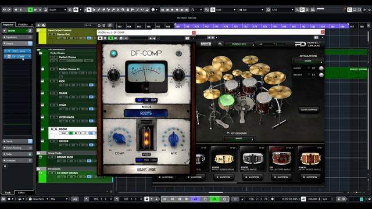
Task: Click the inspector settings gear at bottom left
Action: point(5,167)
